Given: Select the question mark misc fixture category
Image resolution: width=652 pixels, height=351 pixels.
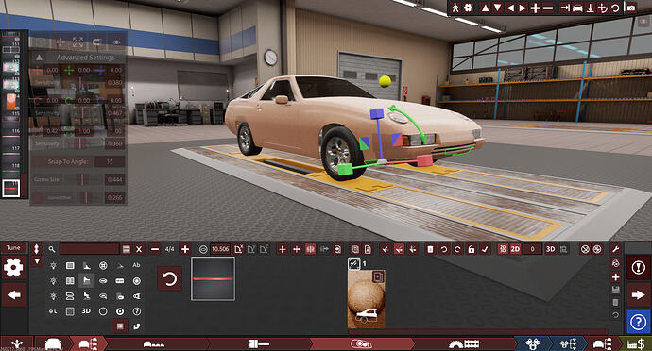Looking at the screenshot, I should 136,311.
